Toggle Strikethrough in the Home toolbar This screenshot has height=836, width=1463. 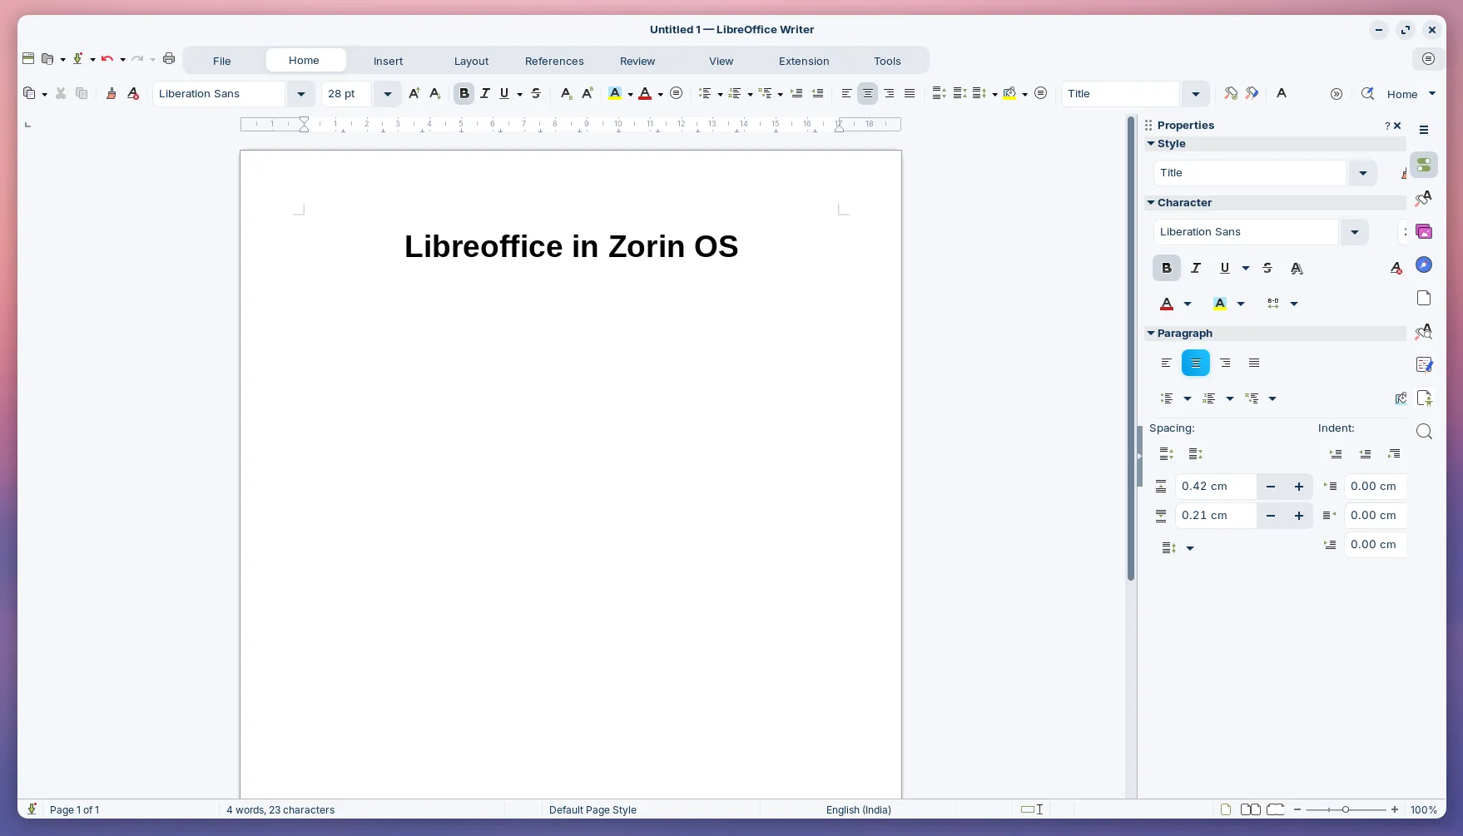[x=536, y=93]
